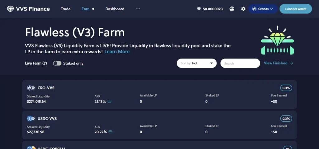319x149 pixels.
Task: Open the globe language selector
Action: click(x=232, y=9)
